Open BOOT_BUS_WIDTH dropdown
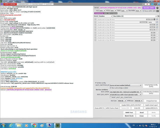This screenshot has height=128, width=160. (125, 94)
